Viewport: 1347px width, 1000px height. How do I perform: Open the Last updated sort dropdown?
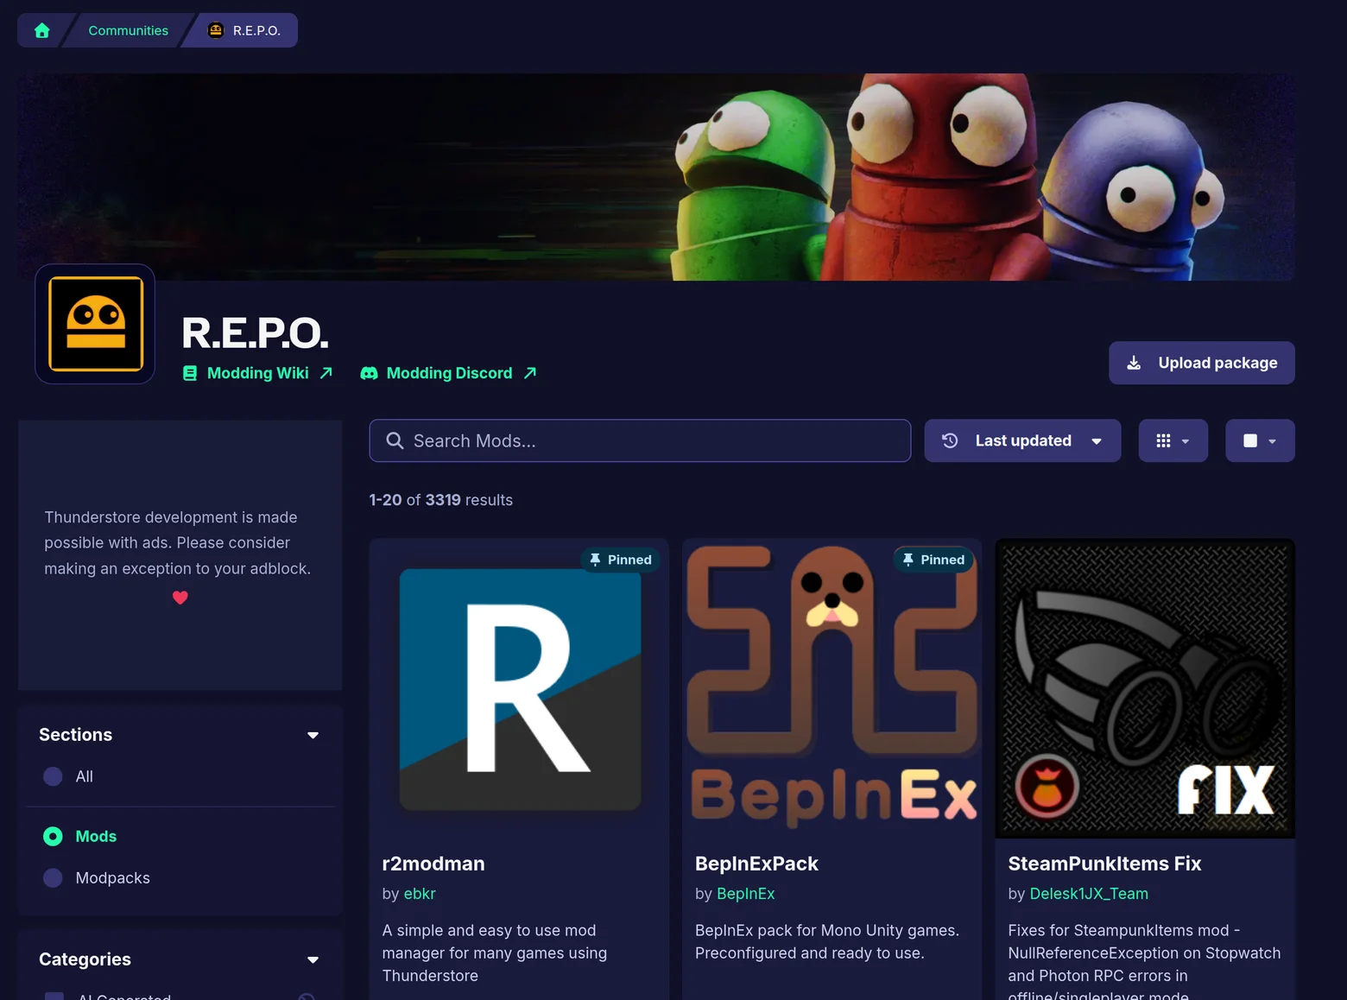[1022, 440]
